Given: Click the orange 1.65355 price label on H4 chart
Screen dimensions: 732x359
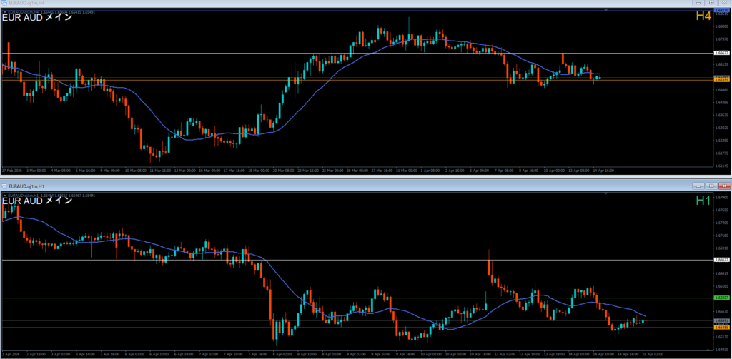Looking at the screenshot, I should 721,81.
